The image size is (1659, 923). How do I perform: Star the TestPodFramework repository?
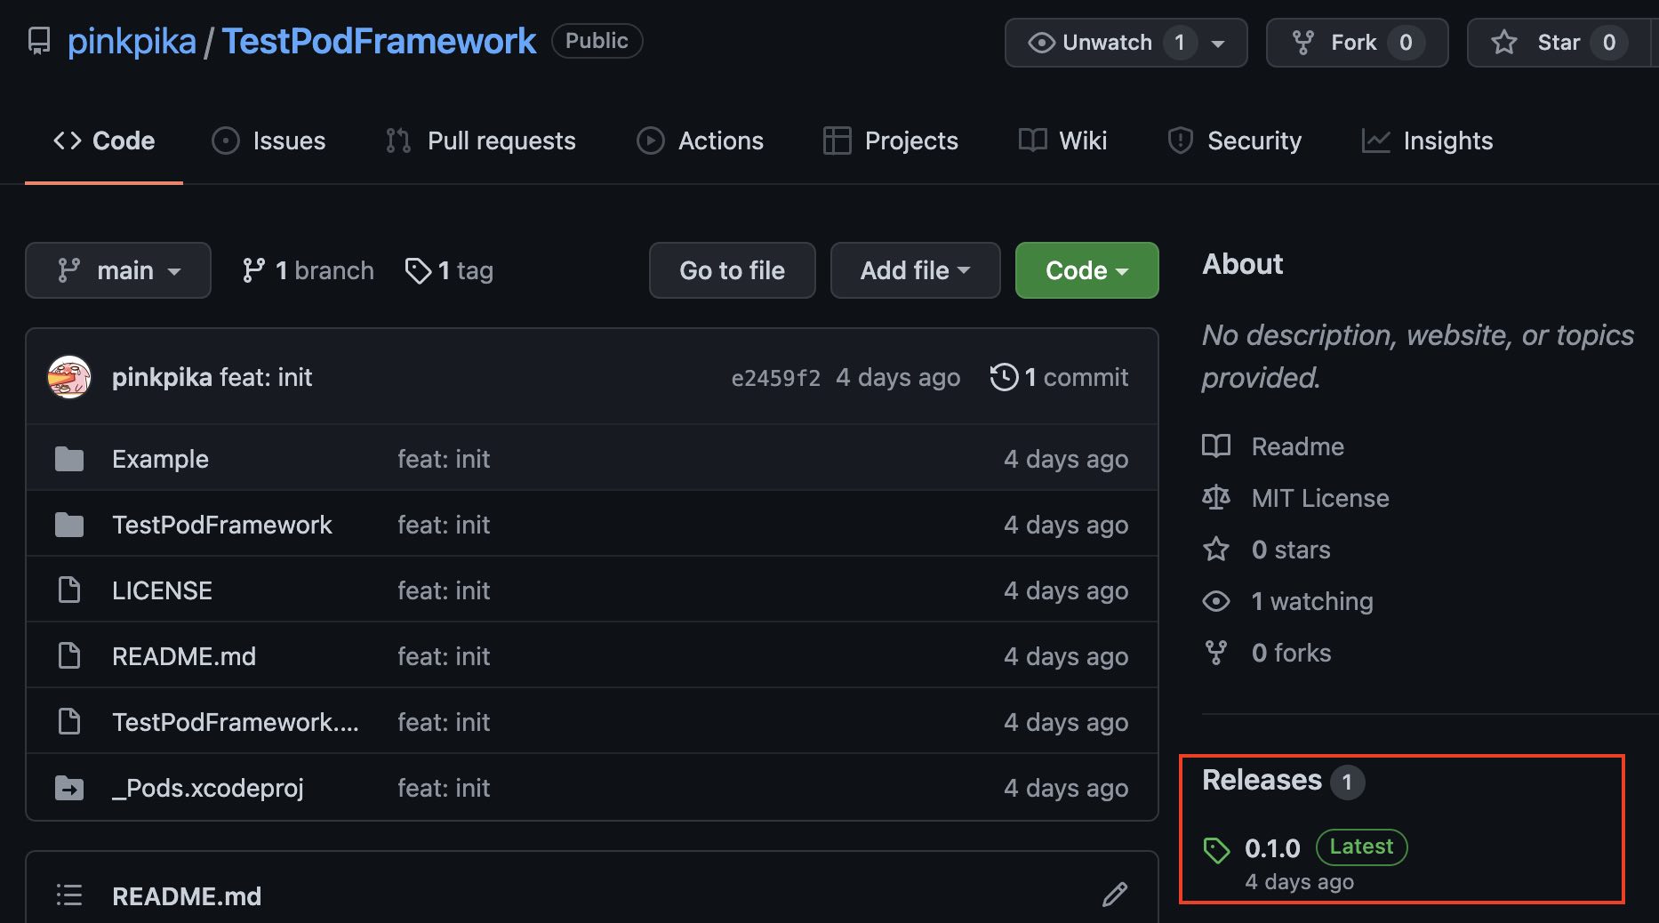pyautogui.click(x=1545, y=43)
